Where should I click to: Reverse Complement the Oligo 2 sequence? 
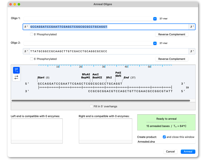[172, 59]
